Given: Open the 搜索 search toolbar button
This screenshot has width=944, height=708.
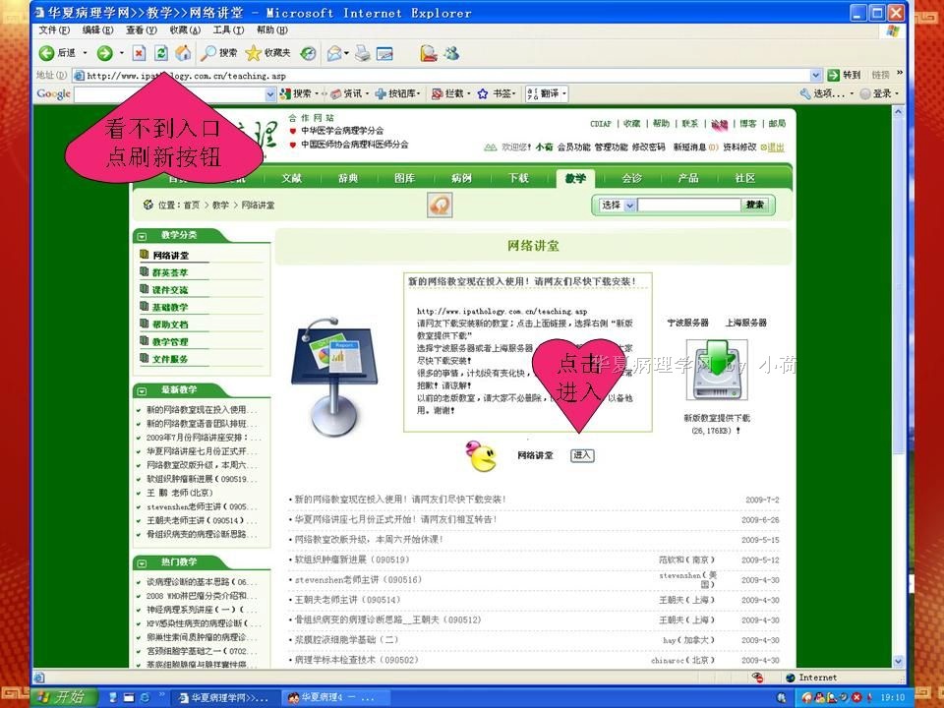Looking at the screenshot, I should coord(219,53).
